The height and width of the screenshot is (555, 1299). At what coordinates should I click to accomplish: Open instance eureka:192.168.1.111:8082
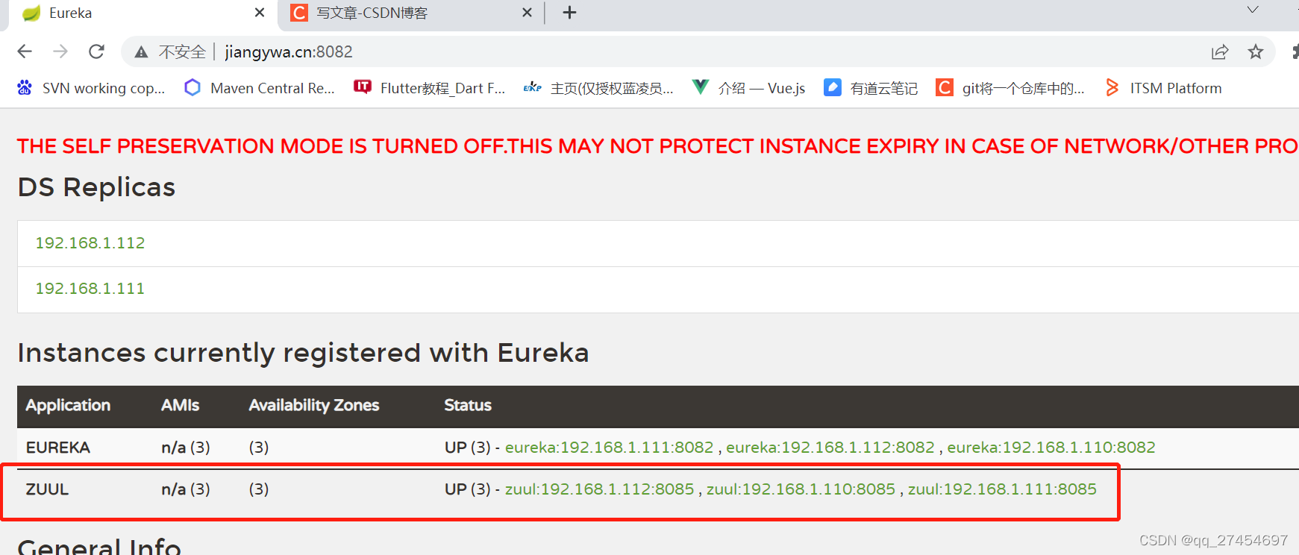coord(609,447)
